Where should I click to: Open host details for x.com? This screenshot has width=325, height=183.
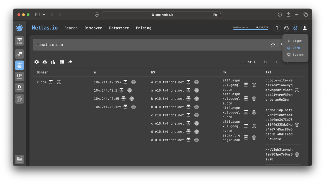(x=50, y=82)
